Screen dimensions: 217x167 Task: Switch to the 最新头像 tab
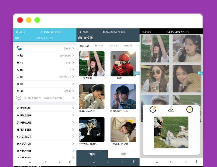[84, 46]
